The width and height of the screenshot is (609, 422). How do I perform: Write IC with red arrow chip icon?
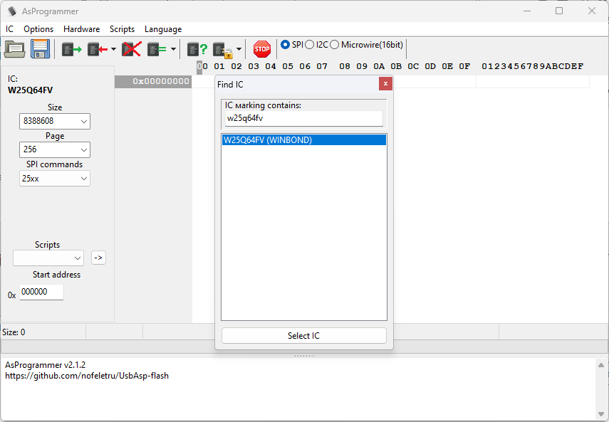coord(98,49)
